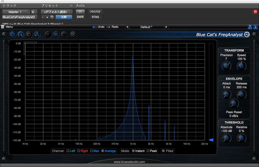Click the three-dots routing icon

click(x=37, y=34)
